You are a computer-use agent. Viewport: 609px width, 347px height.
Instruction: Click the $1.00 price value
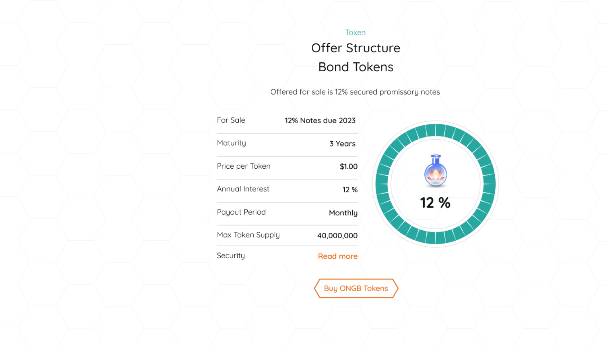click(348, 167)
